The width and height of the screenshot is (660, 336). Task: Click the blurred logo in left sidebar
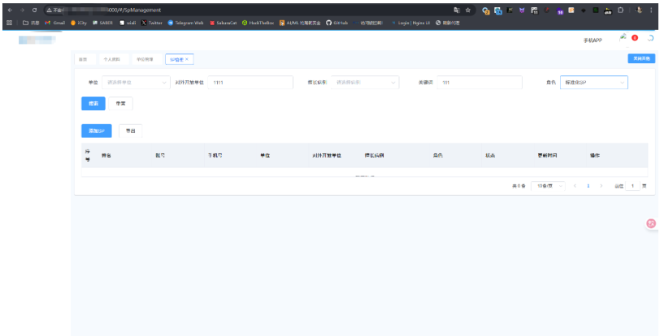pos(37,40)
